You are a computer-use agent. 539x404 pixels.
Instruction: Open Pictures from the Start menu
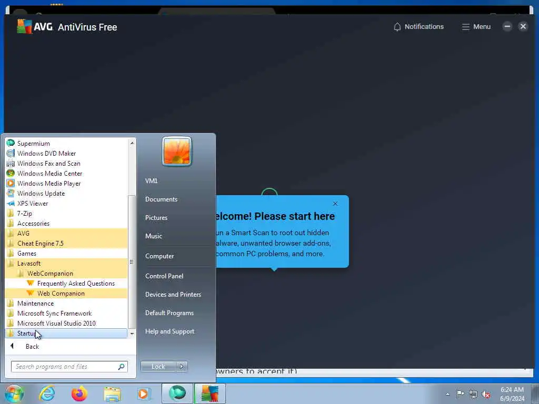156,217
